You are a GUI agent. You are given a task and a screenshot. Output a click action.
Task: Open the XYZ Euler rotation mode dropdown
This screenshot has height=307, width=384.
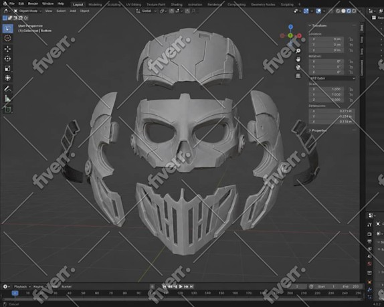point(332,78)
